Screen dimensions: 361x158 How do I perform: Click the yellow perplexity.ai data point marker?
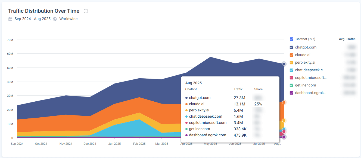[284, 121]
